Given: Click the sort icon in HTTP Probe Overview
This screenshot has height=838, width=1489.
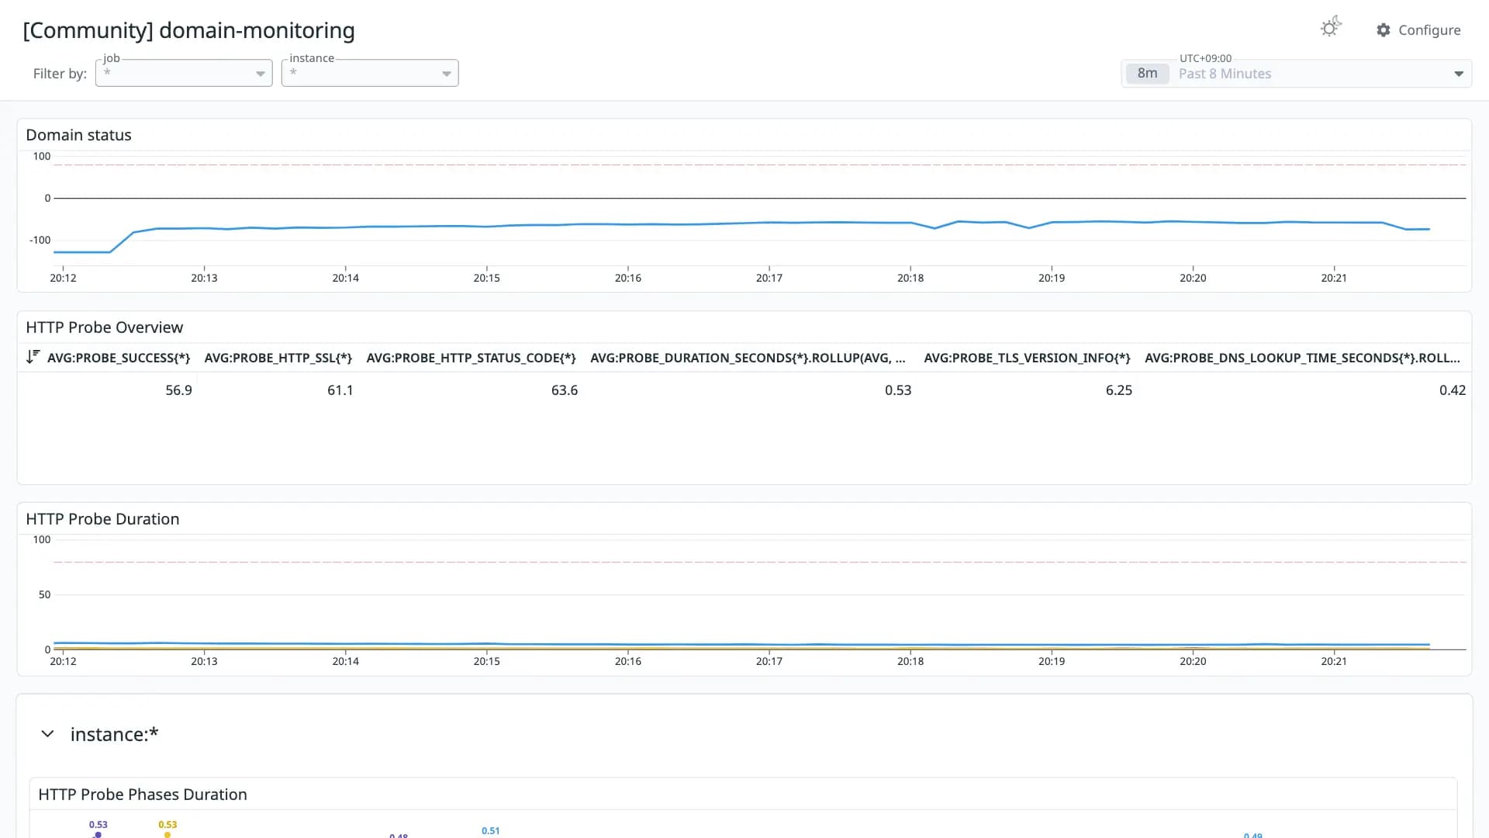Looking at the screenshot, I should coord(33,357).
